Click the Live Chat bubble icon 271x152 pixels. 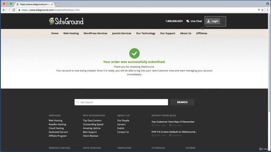188,21
